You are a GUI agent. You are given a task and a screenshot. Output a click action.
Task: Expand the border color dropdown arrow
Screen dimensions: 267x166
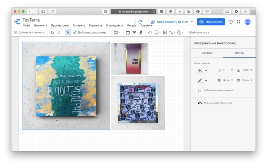[206, 81]
